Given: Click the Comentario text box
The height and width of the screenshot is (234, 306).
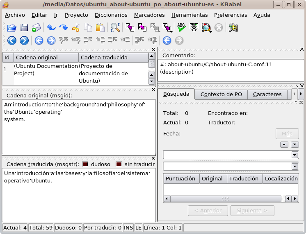Looking at the screenshot, I should (231, 70).
